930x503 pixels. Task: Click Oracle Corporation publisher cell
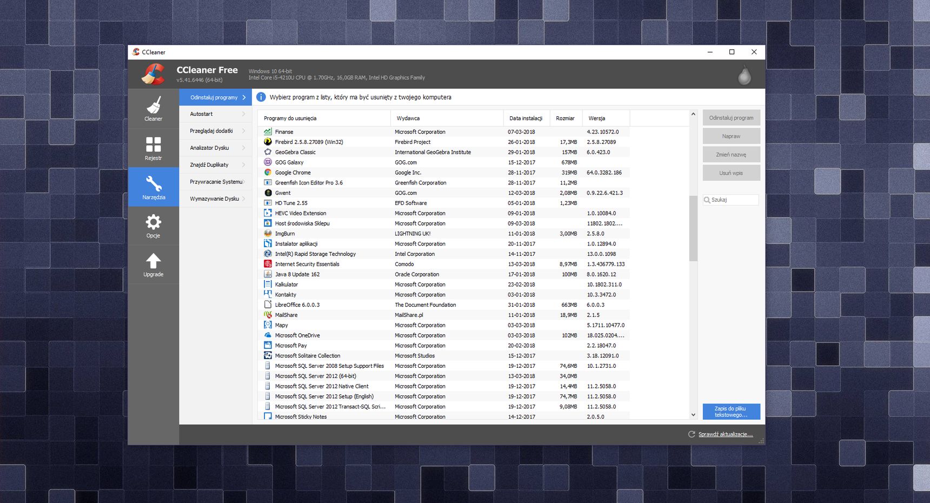click(x=417, y=274)
